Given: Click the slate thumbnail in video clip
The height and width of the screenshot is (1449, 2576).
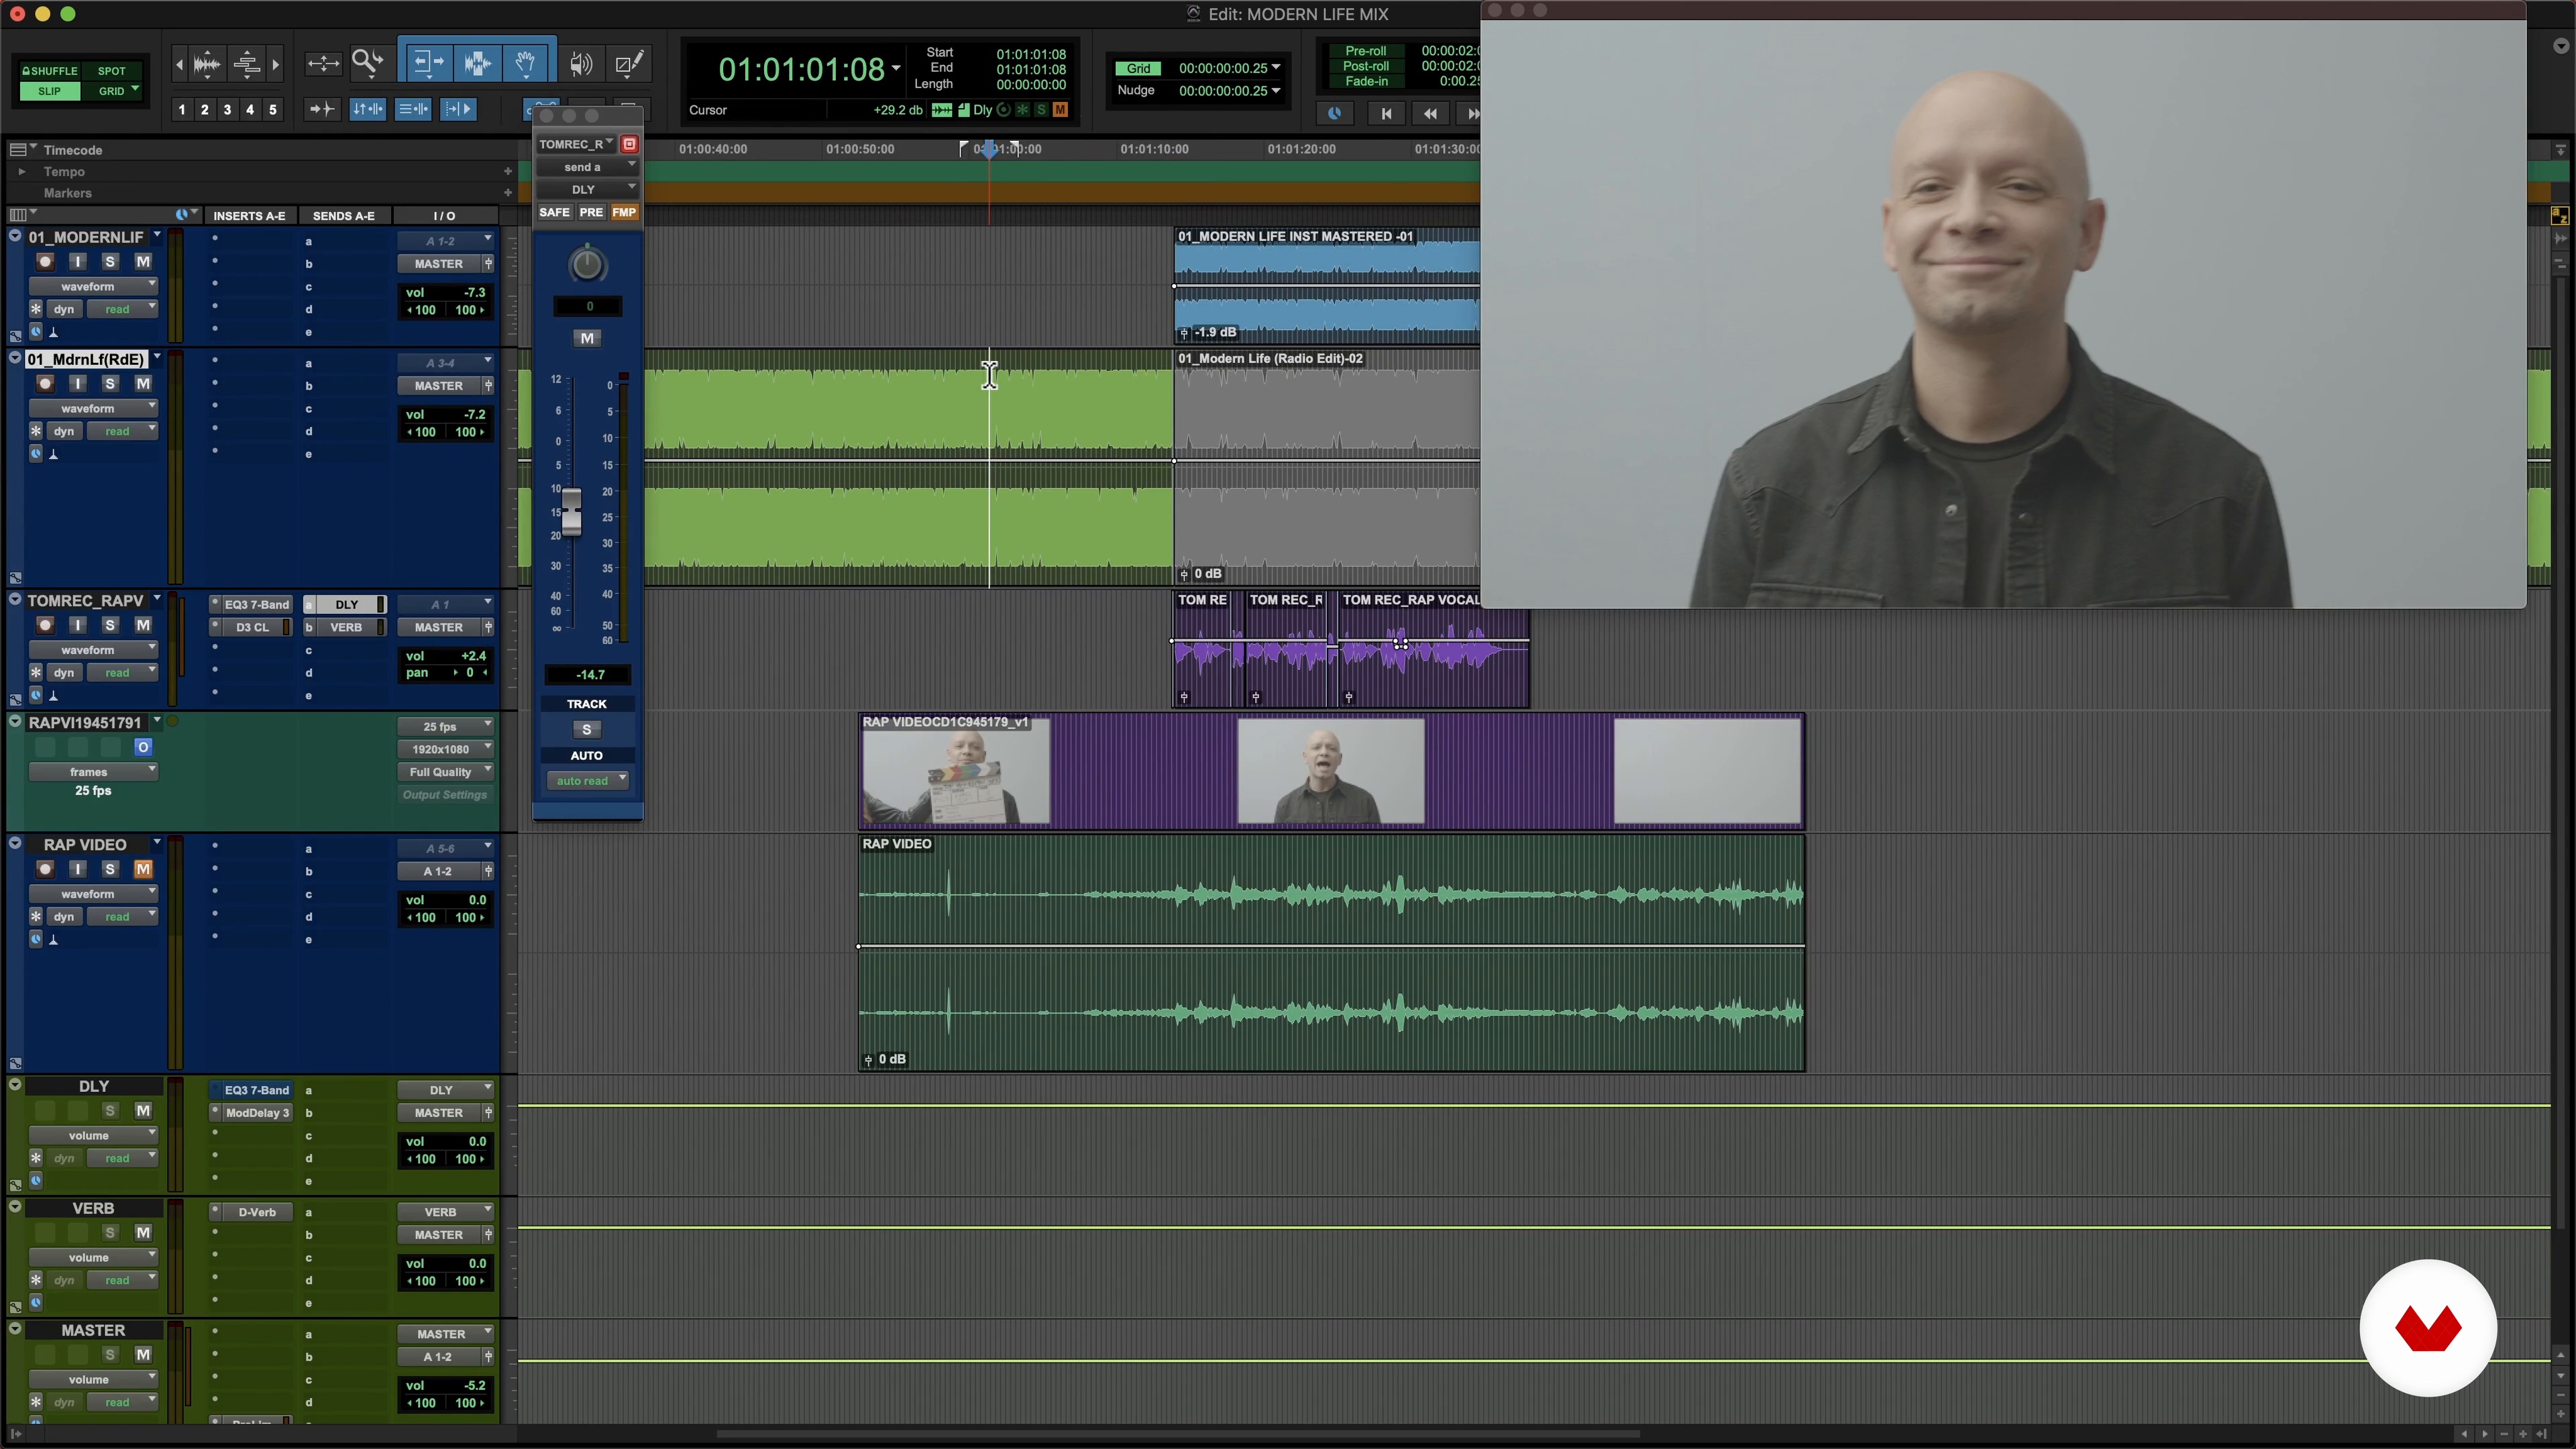Looking at the screenshot, I should 956,772.
